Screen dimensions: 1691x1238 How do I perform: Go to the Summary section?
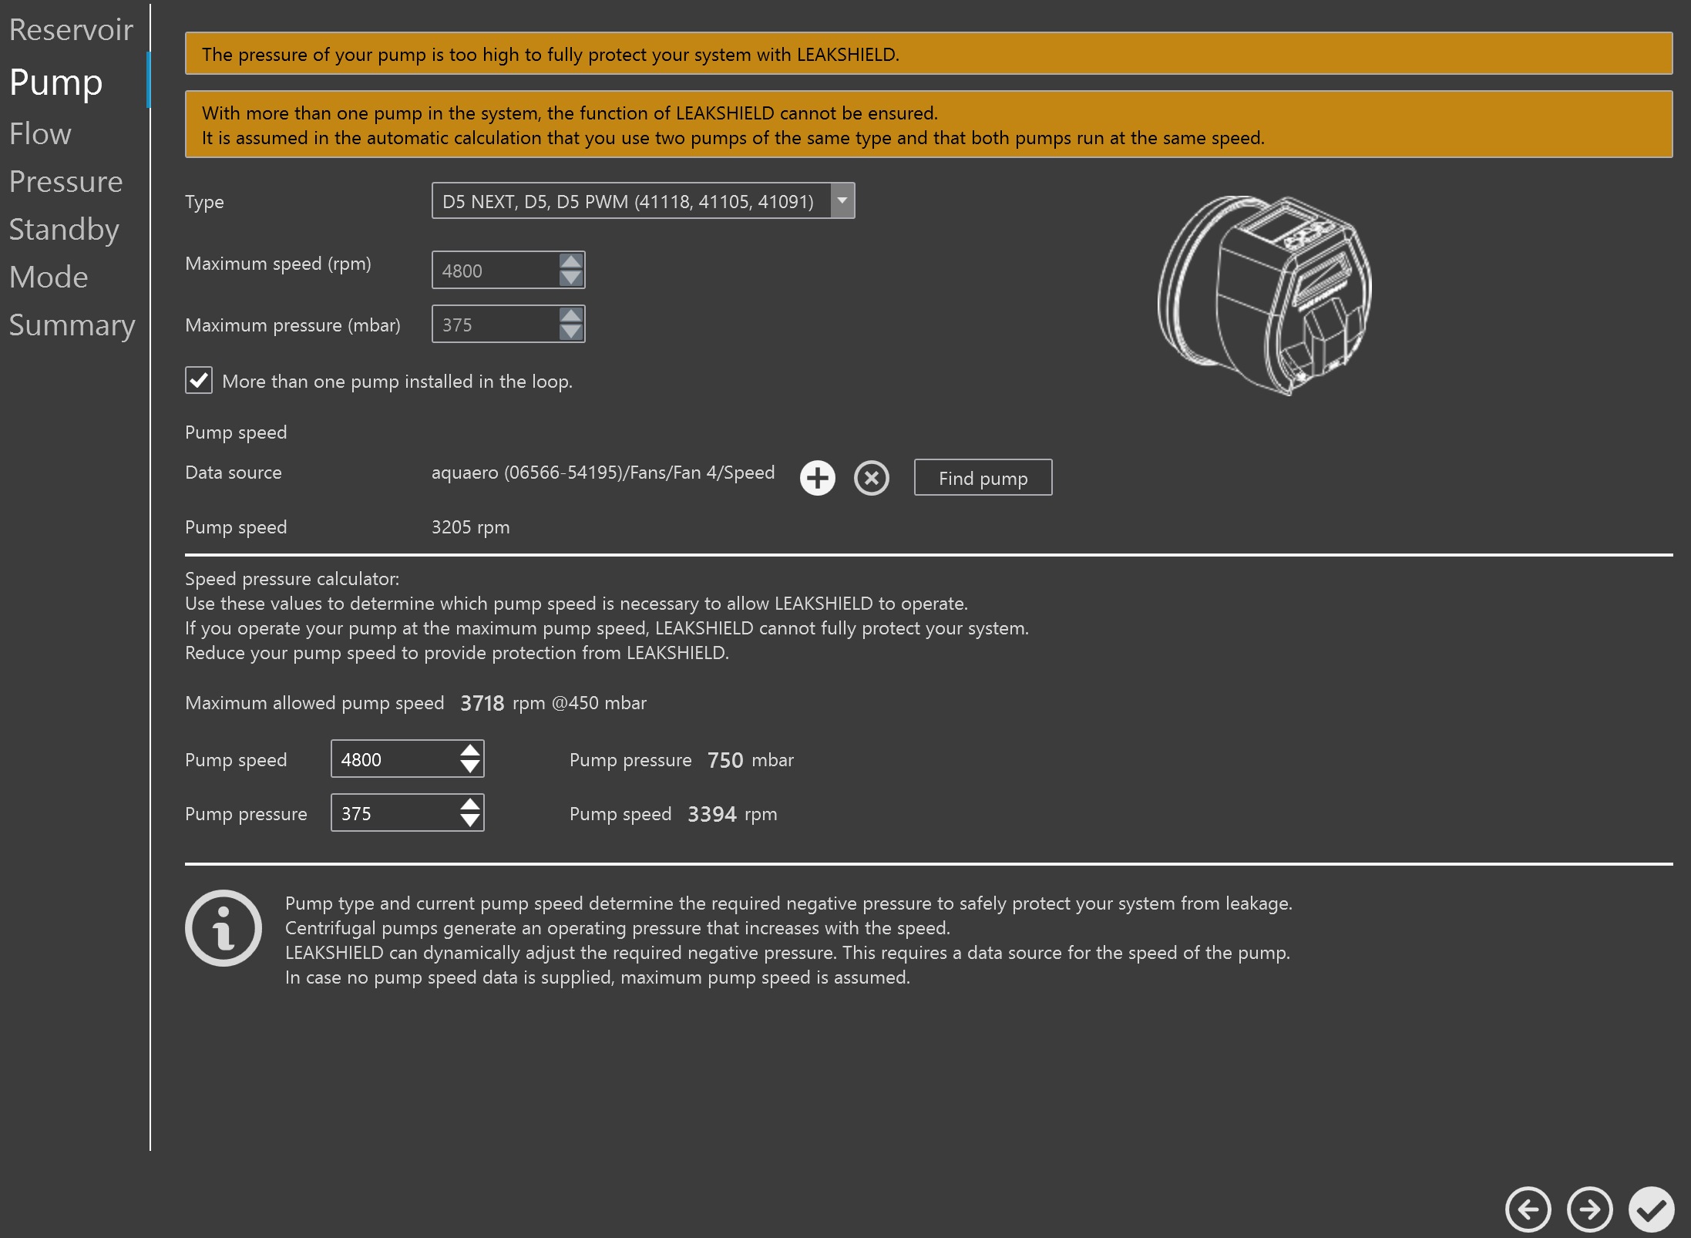72,325
